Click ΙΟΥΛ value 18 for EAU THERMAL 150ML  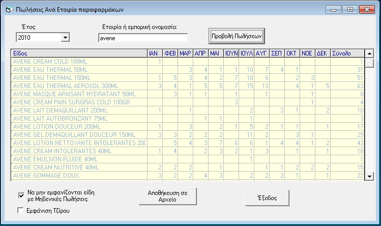click(247, 78)
